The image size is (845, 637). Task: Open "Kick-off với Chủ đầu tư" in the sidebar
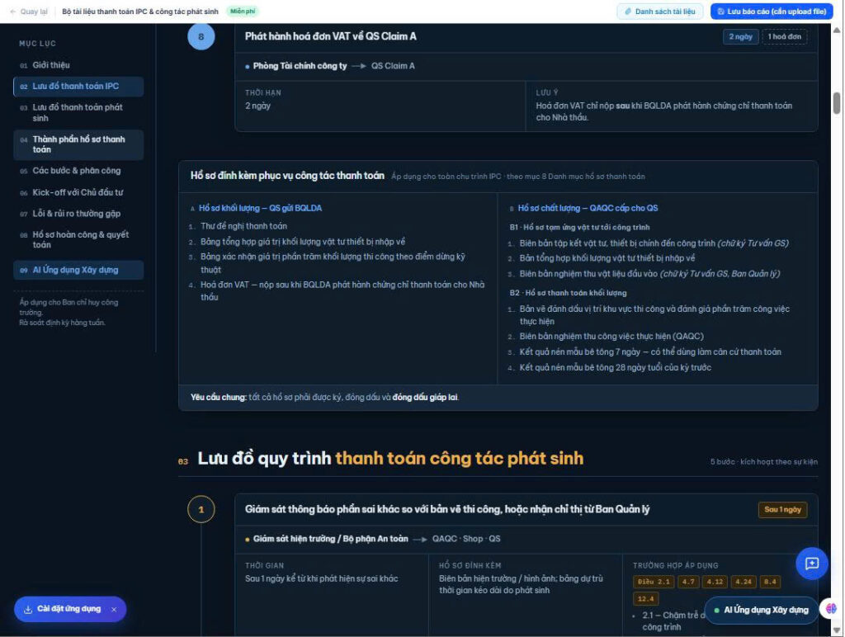pos(78,192)
